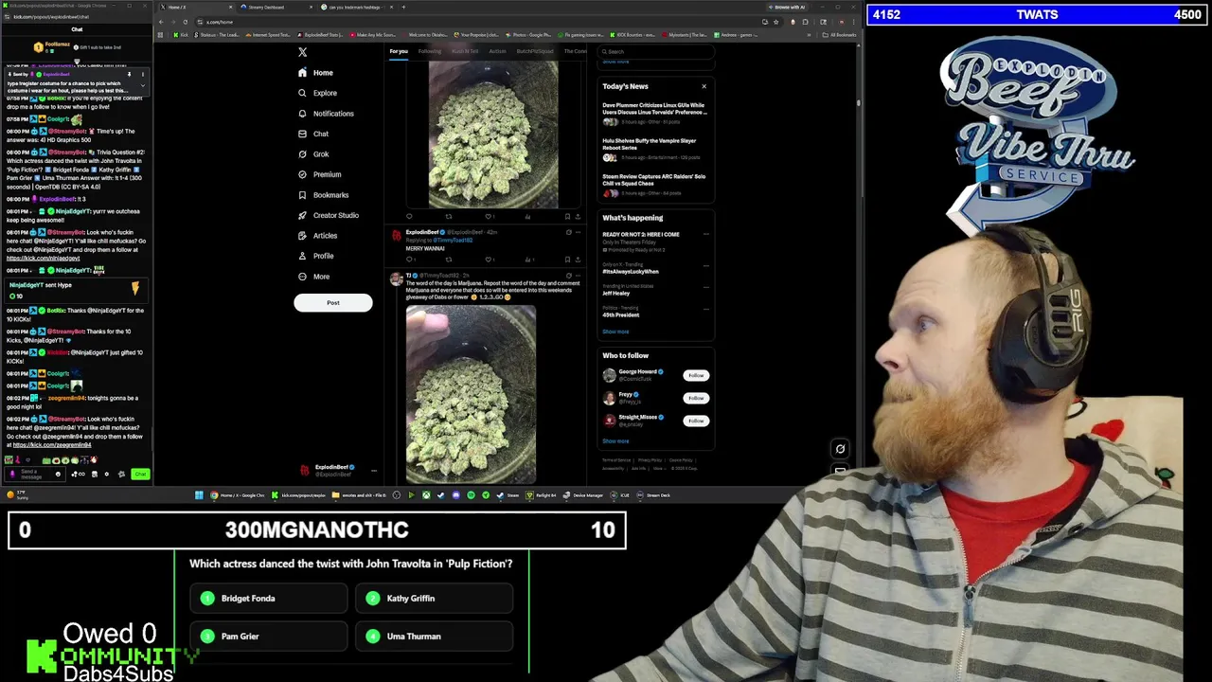Click the browser reload button
This screenshot has height=682, width=1212.
(185, 22)
